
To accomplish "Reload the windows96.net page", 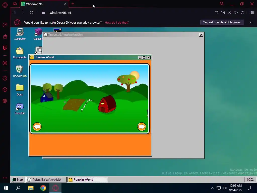I will (x=31, y=13).
